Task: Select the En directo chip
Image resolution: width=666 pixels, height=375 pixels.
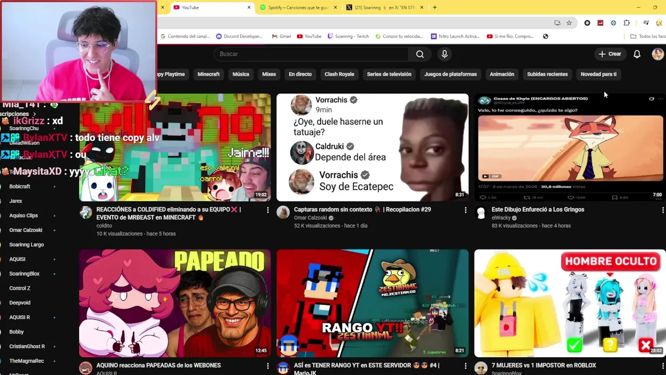Action: [x=300, y=74]
